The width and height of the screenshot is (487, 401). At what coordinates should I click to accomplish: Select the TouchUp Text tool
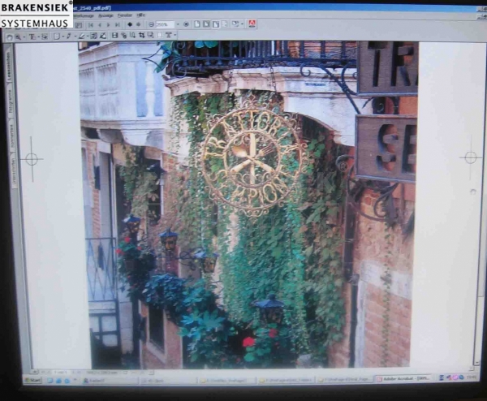tap(169, 35)
